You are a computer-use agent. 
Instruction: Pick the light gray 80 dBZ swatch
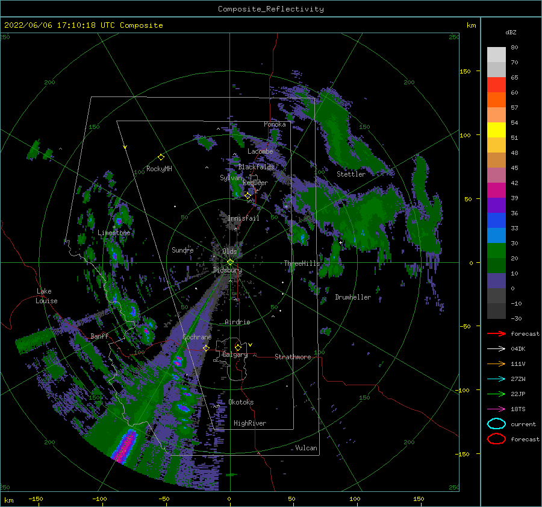click(x=496, y=54)
